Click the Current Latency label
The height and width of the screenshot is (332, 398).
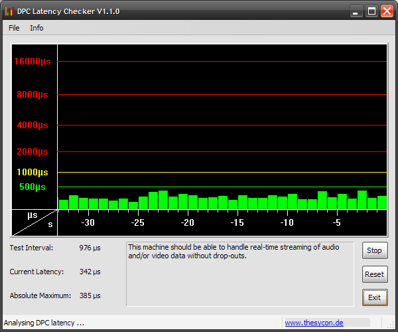[x=36, y=272]
